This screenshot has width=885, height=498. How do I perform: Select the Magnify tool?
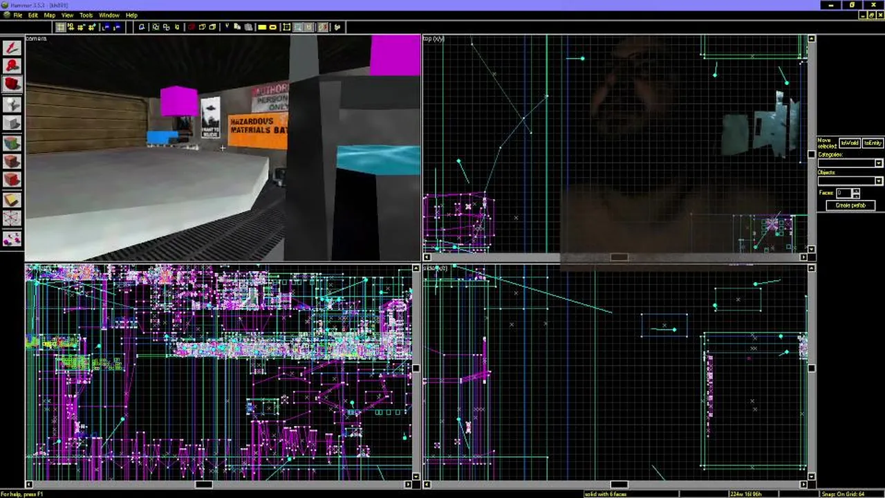pyautogui.click(x=12, y=66)
